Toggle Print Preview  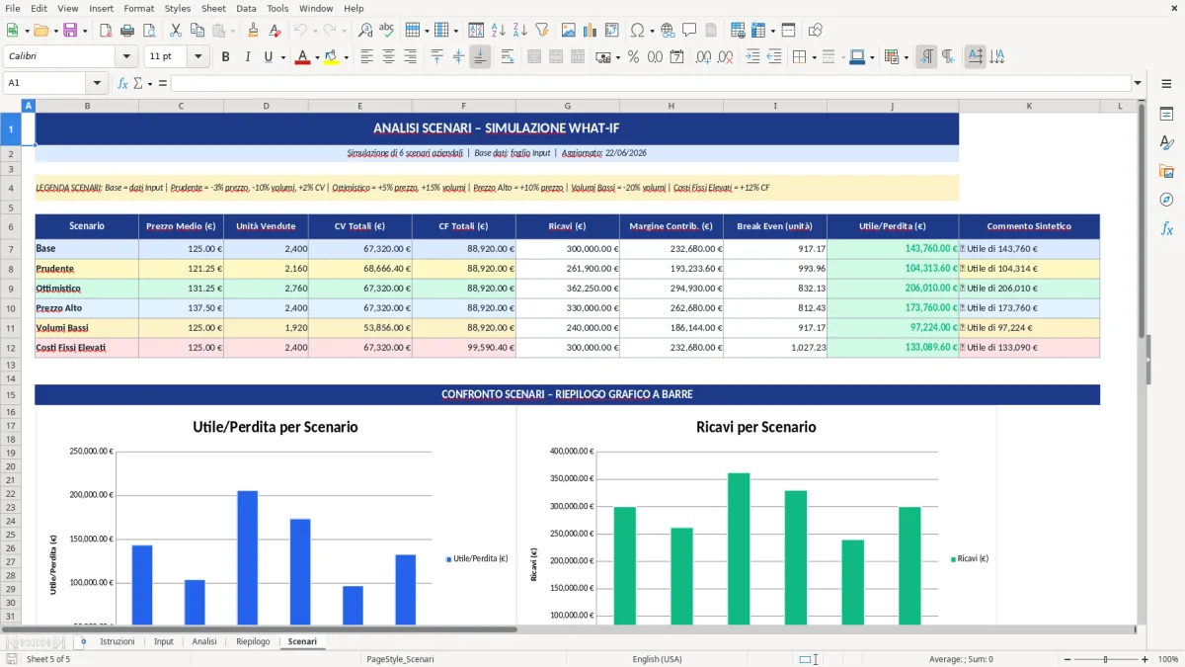[149, 31]
